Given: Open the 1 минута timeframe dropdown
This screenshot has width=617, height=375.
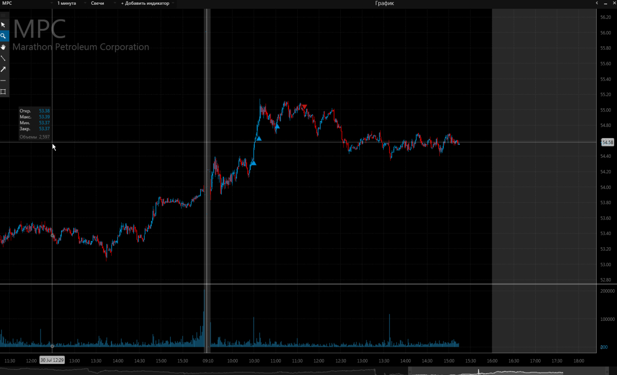Looking at the screenshot, I should tap(71, 3).
